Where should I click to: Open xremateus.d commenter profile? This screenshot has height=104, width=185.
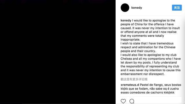pos(130,85)
